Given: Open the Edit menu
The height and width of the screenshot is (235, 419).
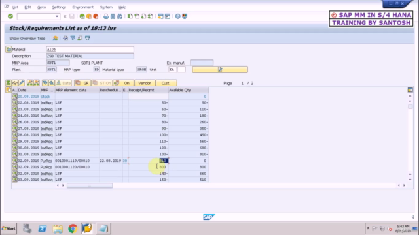Looking at the screenshot, I should click(x=27, y=7).
